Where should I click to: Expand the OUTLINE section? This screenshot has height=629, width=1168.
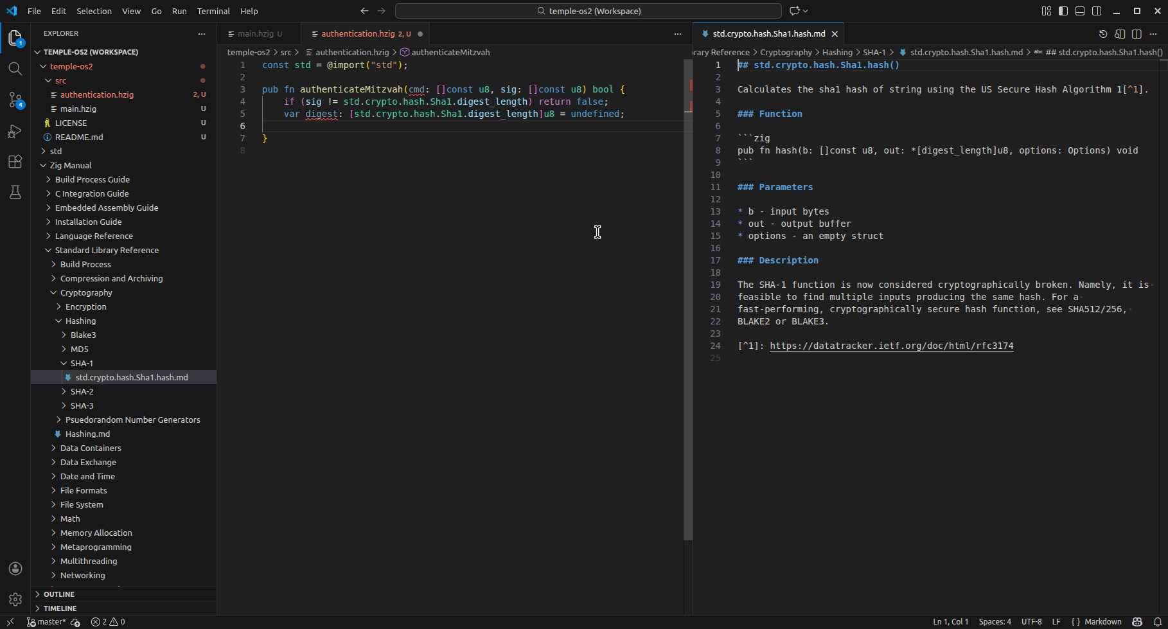click(x=59, y=594)
